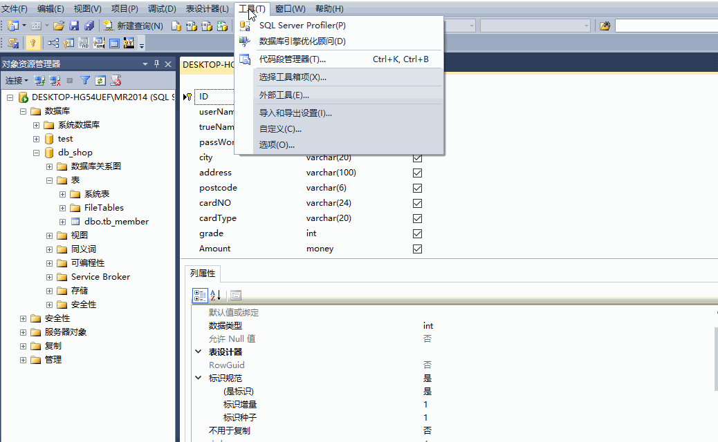Open the 连接 dropdown in Object Explorer
Image resolution: width=718 pixels, height=442 pixels.
pyautogui.click(x=16, y=80)
